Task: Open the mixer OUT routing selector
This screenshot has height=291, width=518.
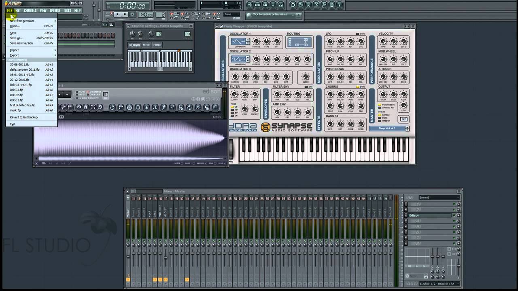Action: click(x=439, y=284)
